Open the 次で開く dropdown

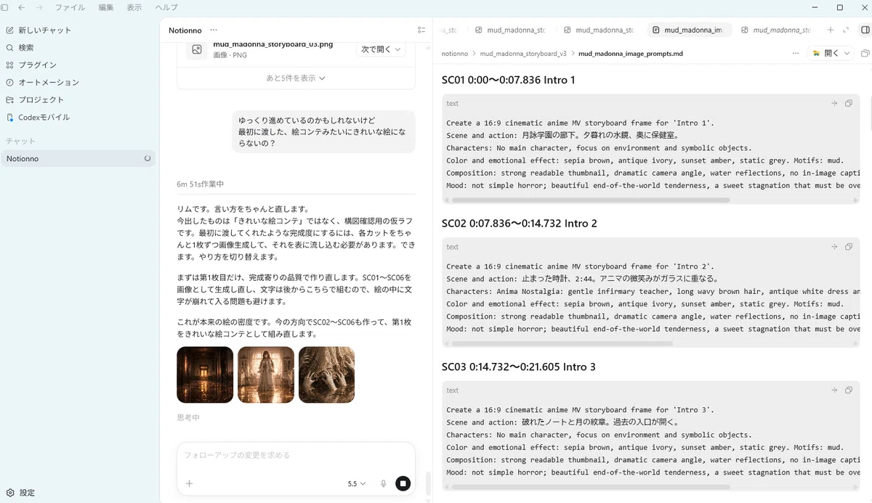pyautogui.click(x=381, y=49)
